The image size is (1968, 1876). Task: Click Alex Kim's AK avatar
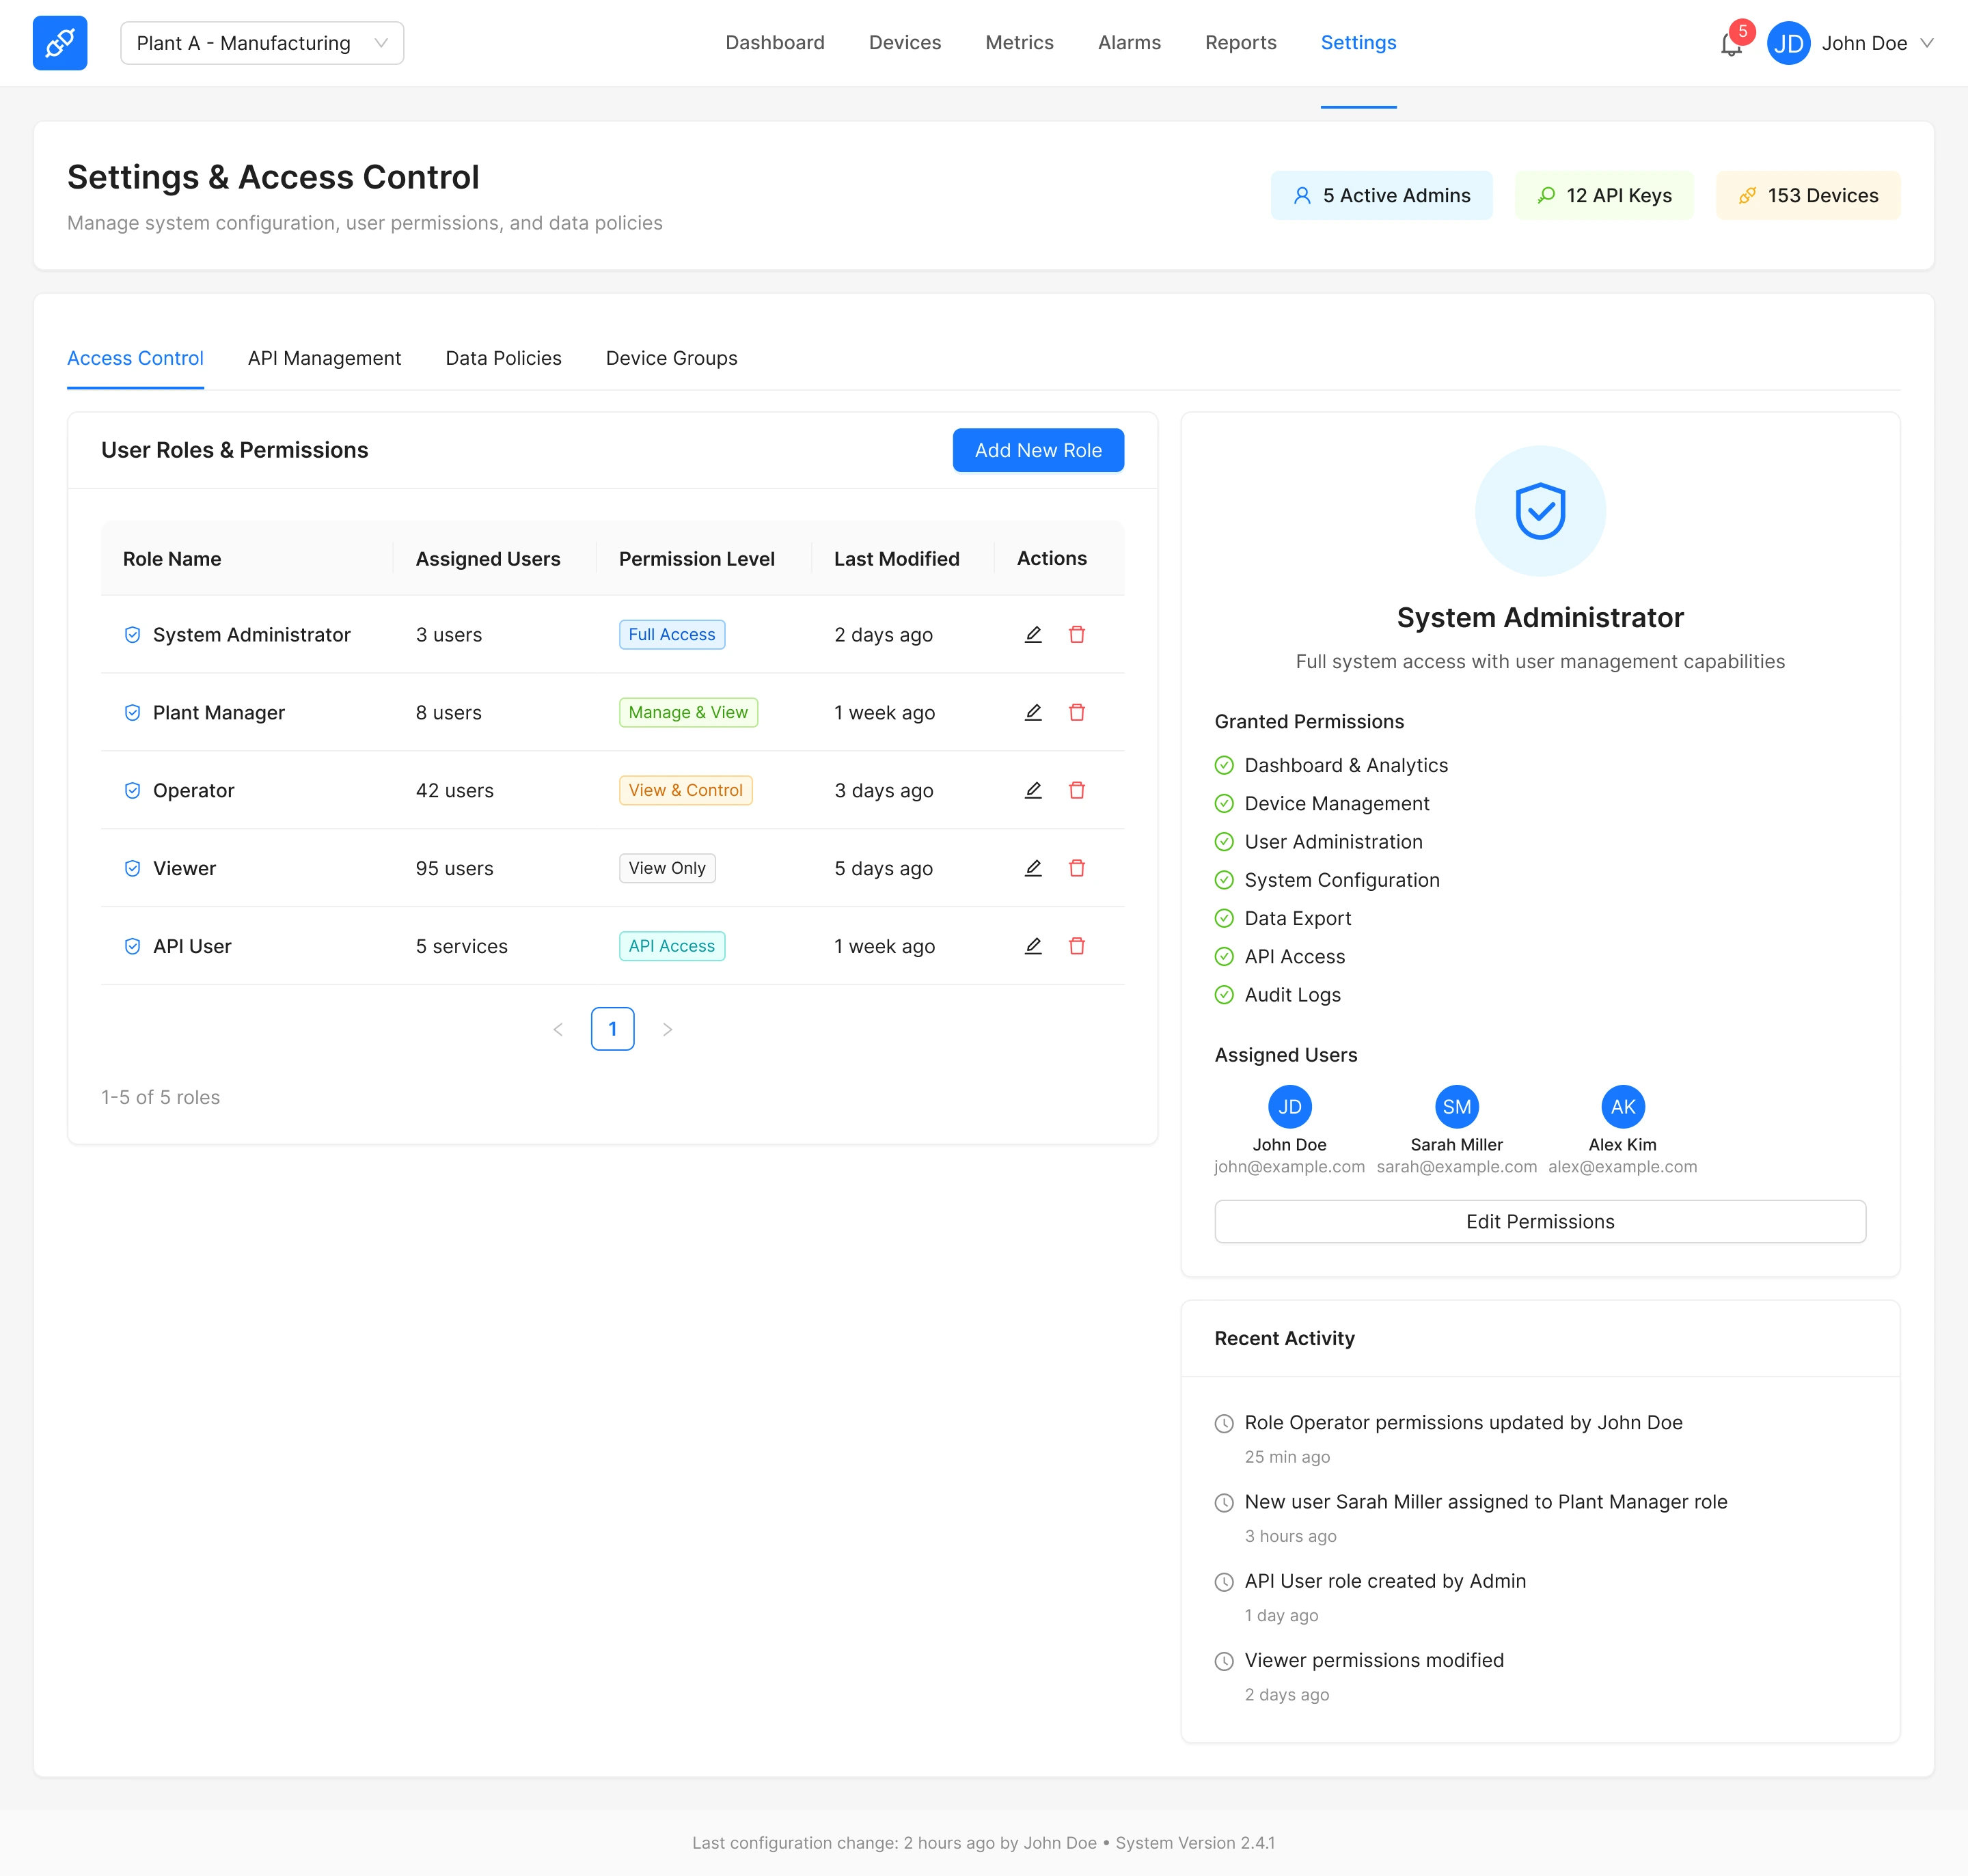point(1622,1107)
